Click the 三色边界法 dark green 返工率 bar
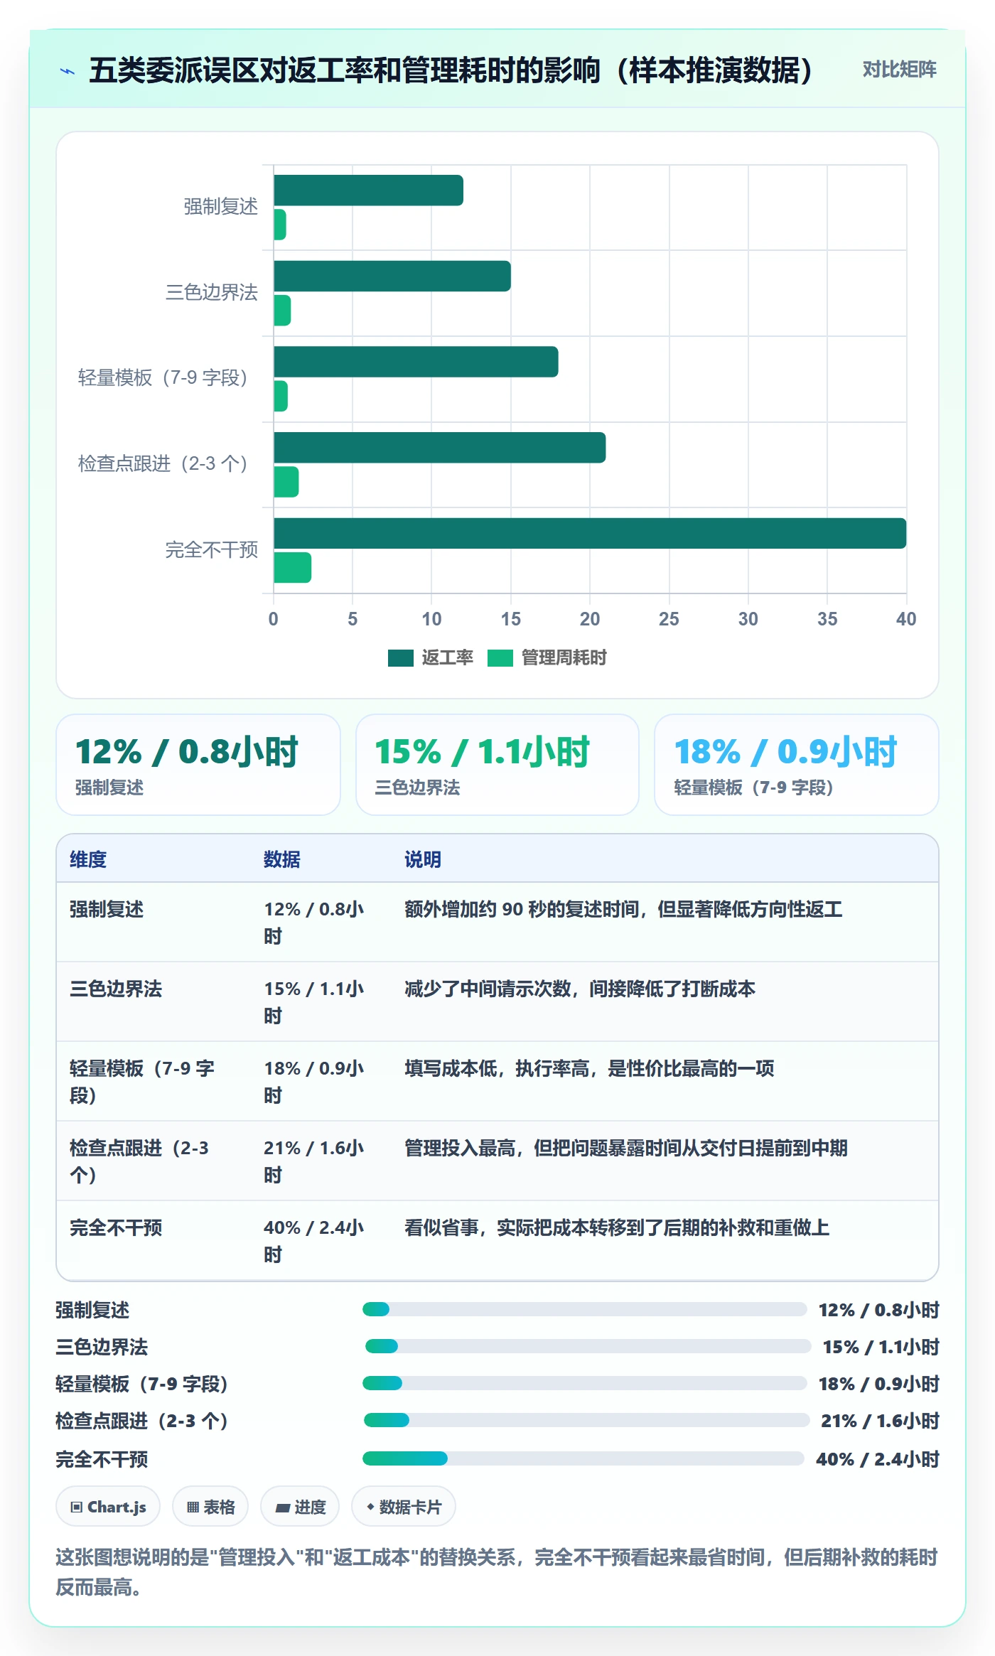The height and width of the screenshot is (1656, 995). (x=392, y=276)
